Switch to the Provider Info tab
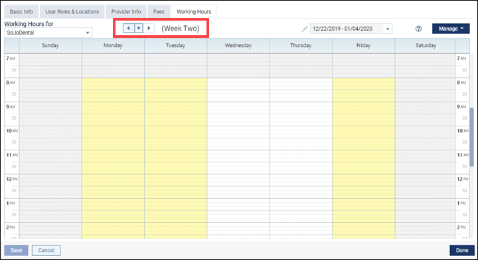 [126, 11]
